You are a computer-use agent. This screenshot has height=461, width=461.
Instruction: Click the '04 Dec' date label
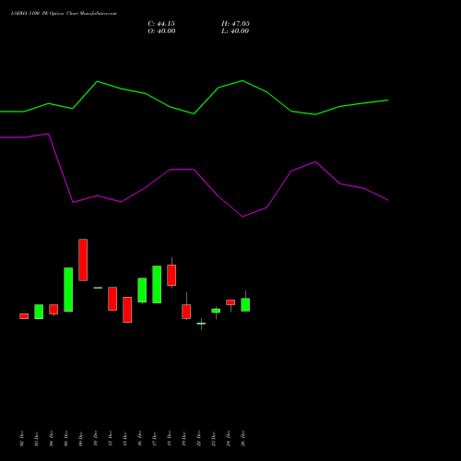52,439
